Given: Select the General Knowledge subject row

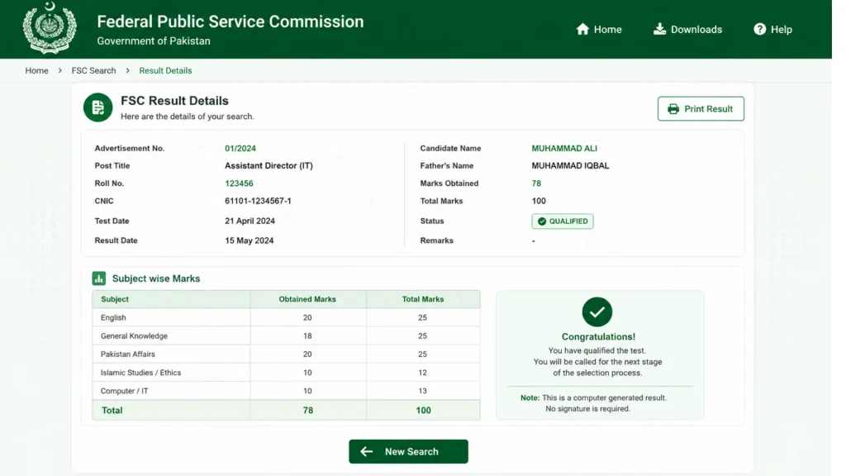Looking at the screenshot, I should [x=286, y=336].
